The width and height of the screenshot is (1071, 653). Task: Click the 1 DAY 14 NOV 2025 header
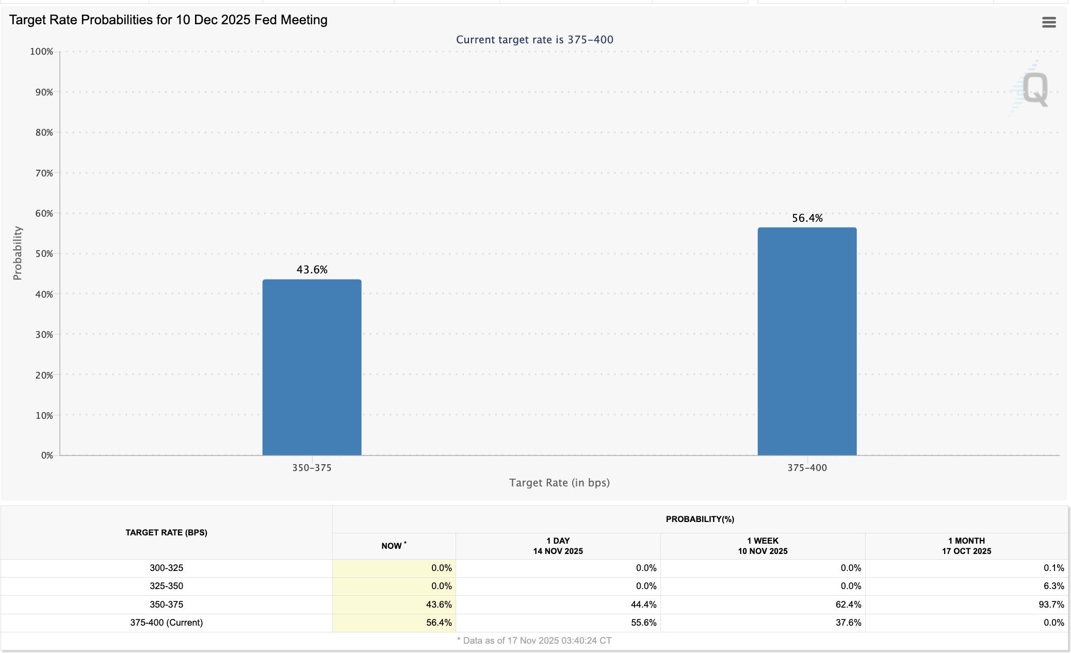click(x=558, y=546)
